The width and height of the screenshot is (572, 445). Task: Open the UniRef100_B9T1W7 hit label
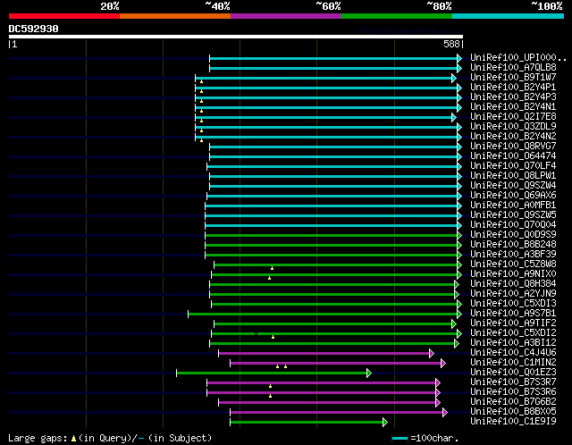[513, 78]
